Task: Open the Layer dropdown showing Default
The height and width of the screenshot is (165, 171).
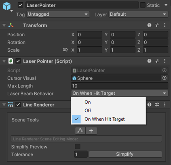Action: [x=138, y=14]
